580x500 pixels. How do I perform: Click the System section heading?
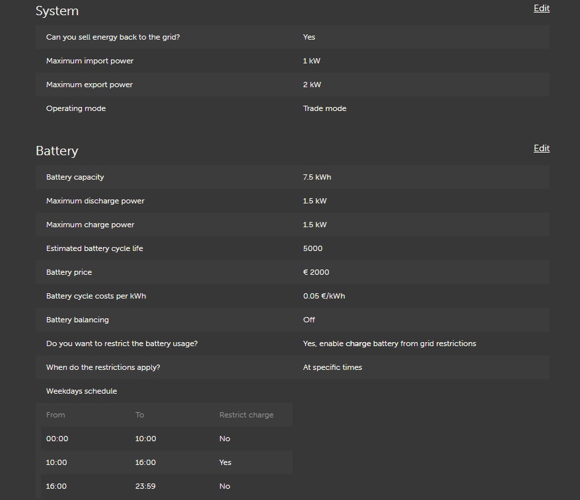[57, 11]
